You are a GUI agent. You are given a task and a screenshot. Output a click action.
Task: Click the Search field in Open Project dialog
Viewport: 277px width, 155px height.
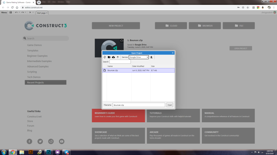pos(120,62)
